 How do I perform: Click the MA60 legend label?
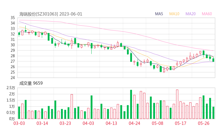click(x=207, y=14)
